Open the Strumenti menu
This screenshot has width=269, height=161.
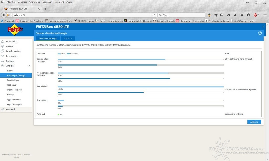click(x=59, y=2)
